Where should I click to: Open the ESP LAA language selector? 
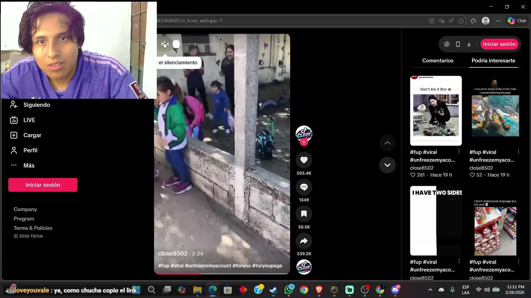466,290
